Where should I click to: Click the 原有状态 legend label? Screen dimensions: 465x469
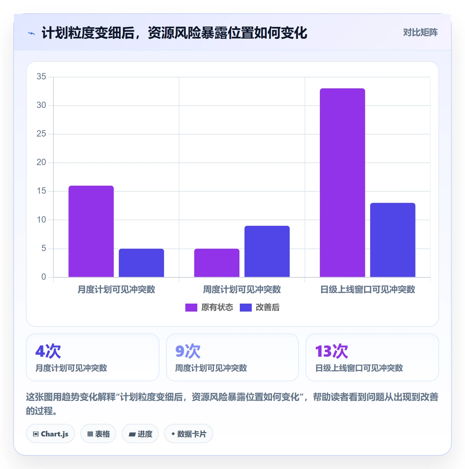pyautogui.click(x=217, y=308)
